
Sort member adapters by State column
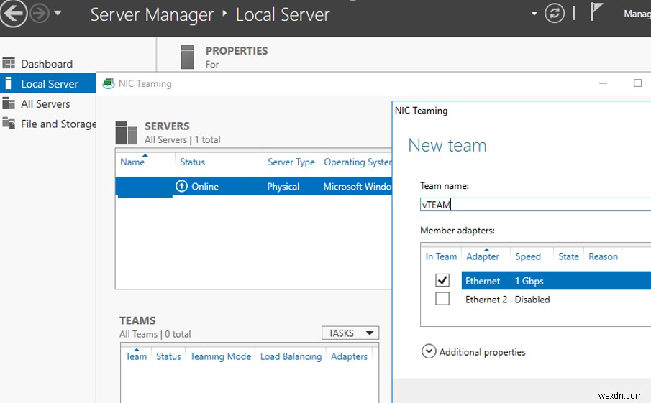tap(568, 256)
